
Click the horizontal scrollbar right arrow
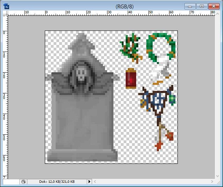tap(212, 182)
